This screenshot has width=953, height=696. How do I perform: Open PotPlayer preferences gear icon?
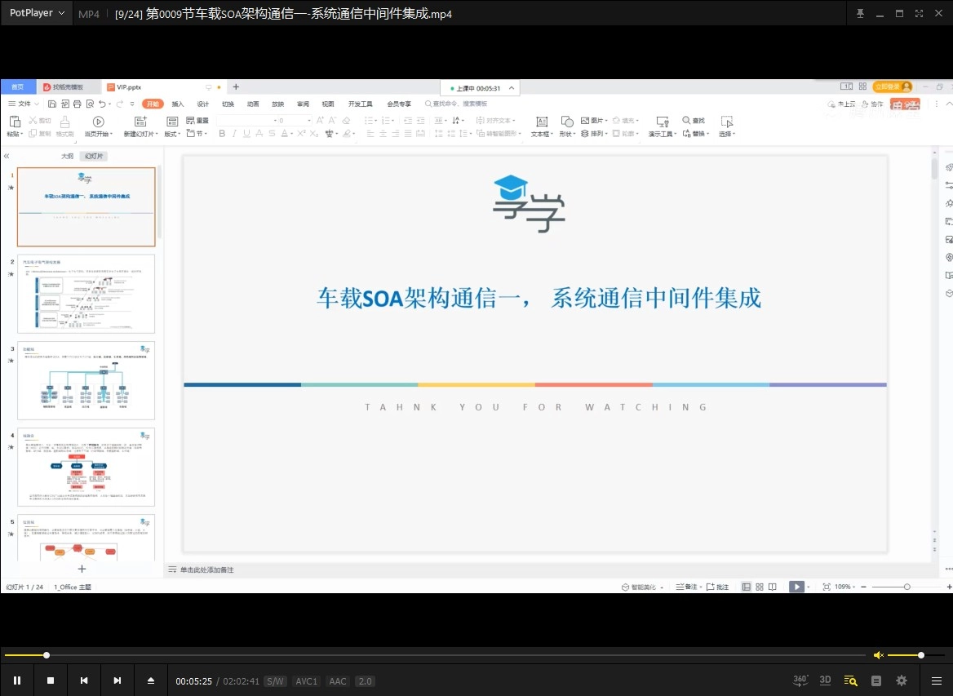[x=901, y=680]
